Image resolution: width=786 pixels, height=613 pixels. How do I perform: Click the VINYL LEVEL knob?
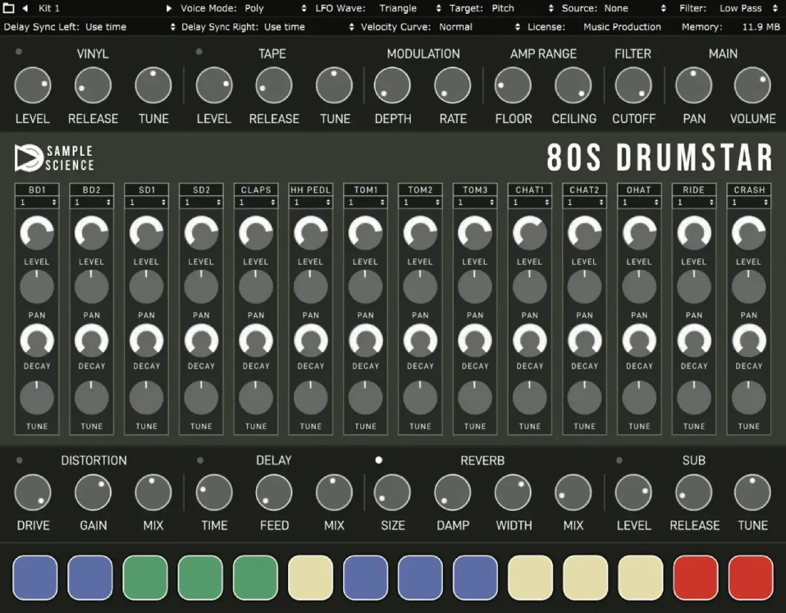point(33,85)
